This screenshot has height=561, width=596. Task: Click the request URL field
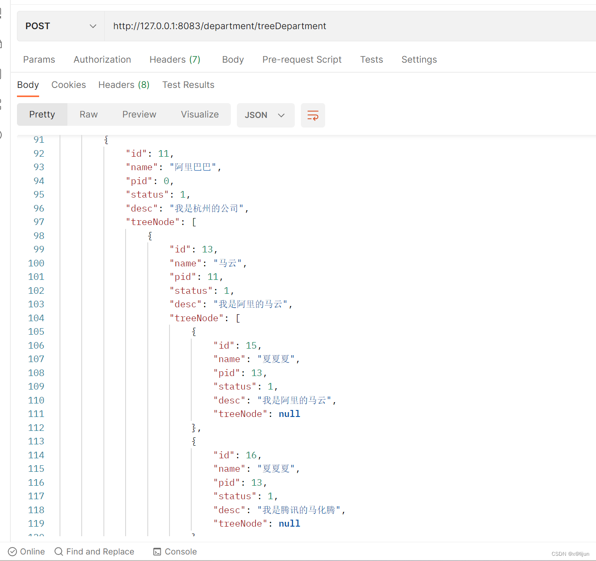click(350, 26)
